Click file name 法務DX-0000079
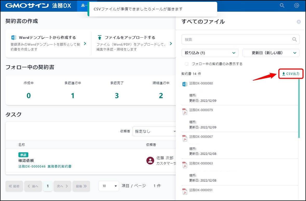This screenshot has height=201, width=306. [x=201, y=110]
